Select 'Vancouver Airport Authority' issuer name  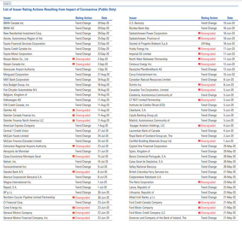click(x=19, y=69)
